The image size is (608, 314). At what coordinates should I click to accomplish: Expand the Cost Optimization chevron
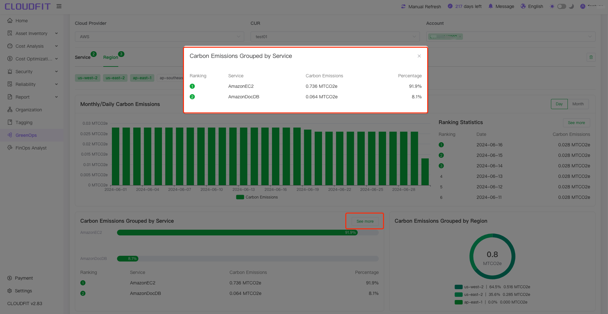56,59
